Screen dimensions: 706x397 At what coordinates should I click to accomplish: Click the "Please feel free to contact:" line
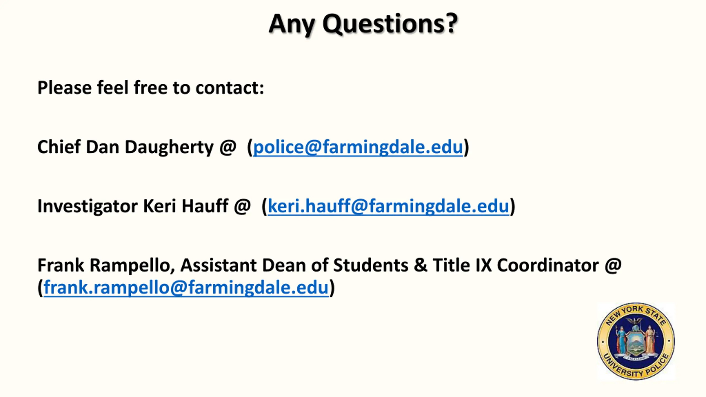(x=151, y=88)
